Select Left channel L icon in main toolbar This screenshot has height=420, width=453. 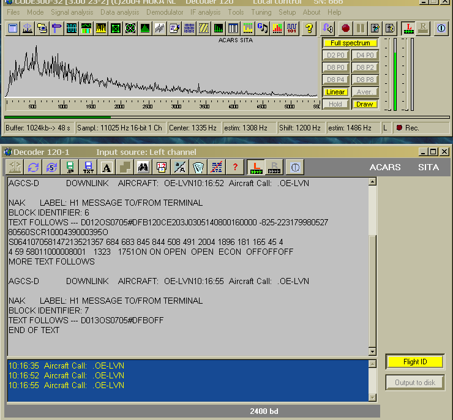tap(408, 28)
